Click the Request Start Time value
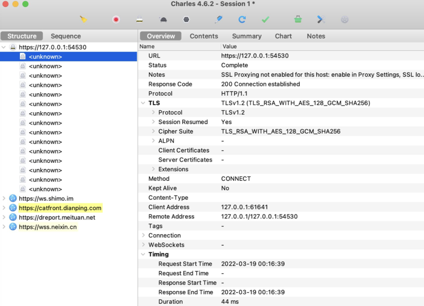Image resolution: width=424 pixels, height=306 pixels. 253,264
